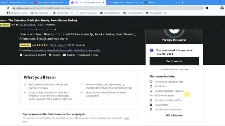The image size is (225, 126).
Task: Click the Bestseller badge near star rating
Action: tap(25, 45)
